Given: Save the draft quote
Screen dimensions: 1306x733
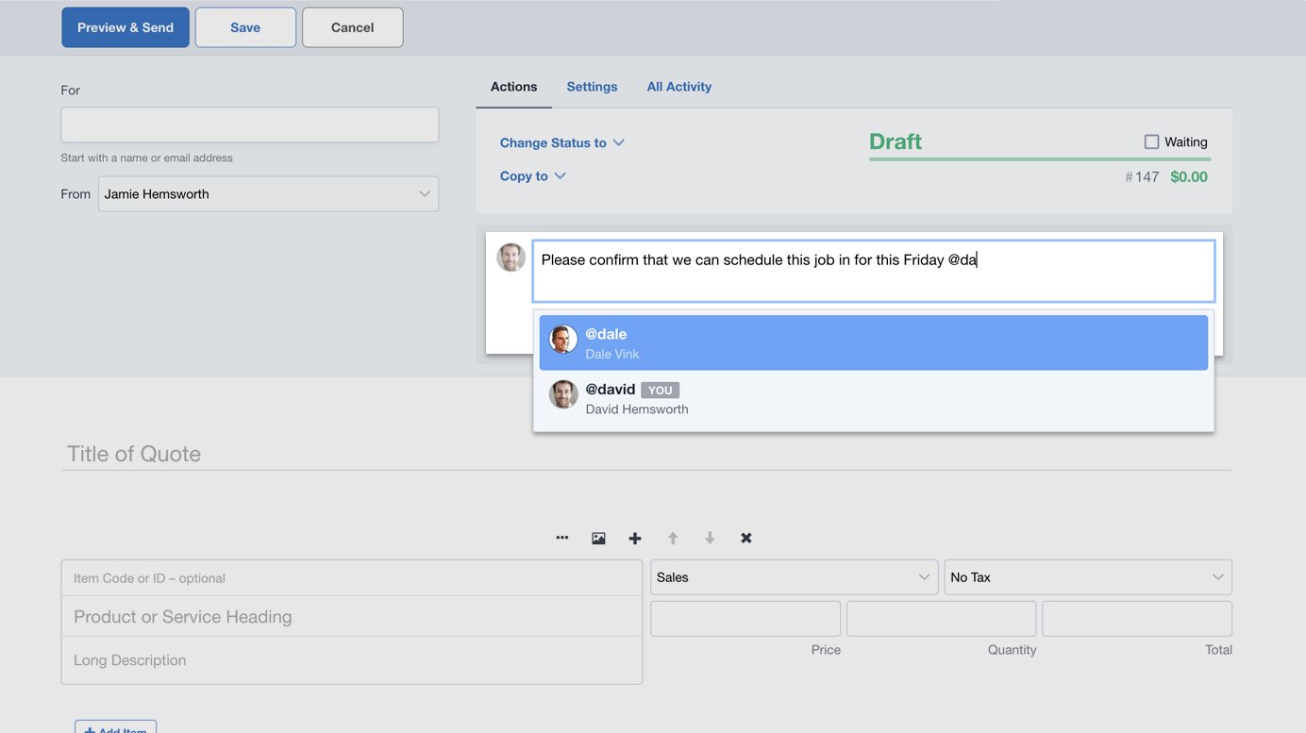Looking at the screenshot, I should [245, 26].
